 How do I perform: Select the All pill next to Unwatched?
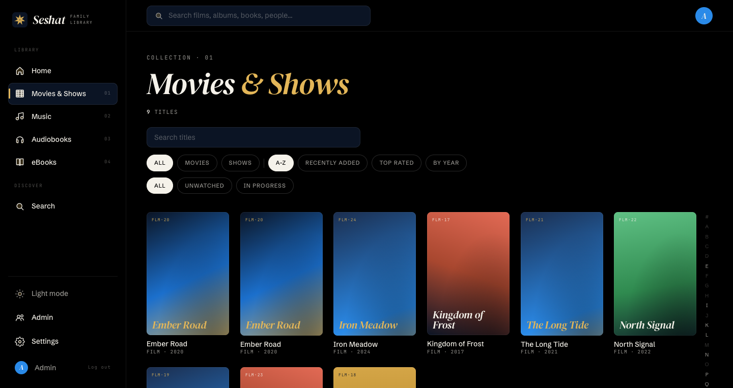pos(160,186)
